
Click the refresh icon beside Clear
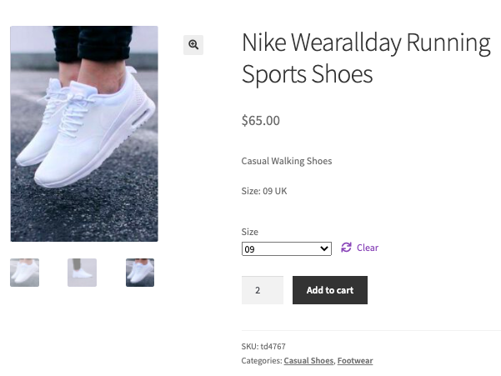(346, 248)
